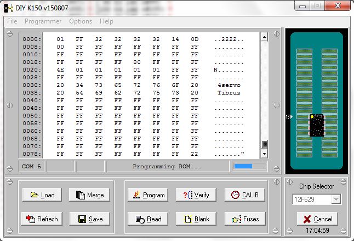Open the Programmer menu
This screenshot has height=241, width=354.
coord(43,21)
